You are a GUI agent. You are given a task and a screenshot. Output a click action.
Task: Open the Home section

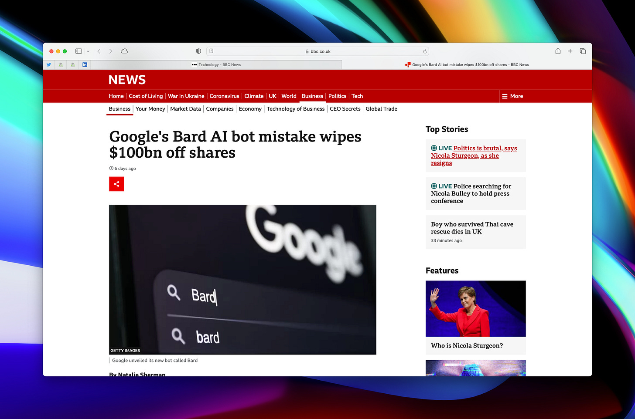(x=116, y=96)
